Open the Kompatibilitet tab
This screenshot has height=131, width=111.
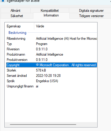(50, 11)
